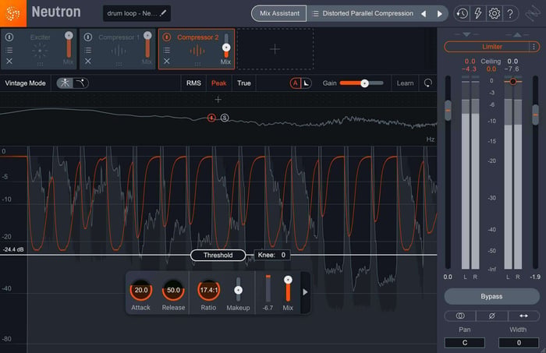
Task: Open the Distorted Parallel Compression preset list
Action: coord(315,13)
